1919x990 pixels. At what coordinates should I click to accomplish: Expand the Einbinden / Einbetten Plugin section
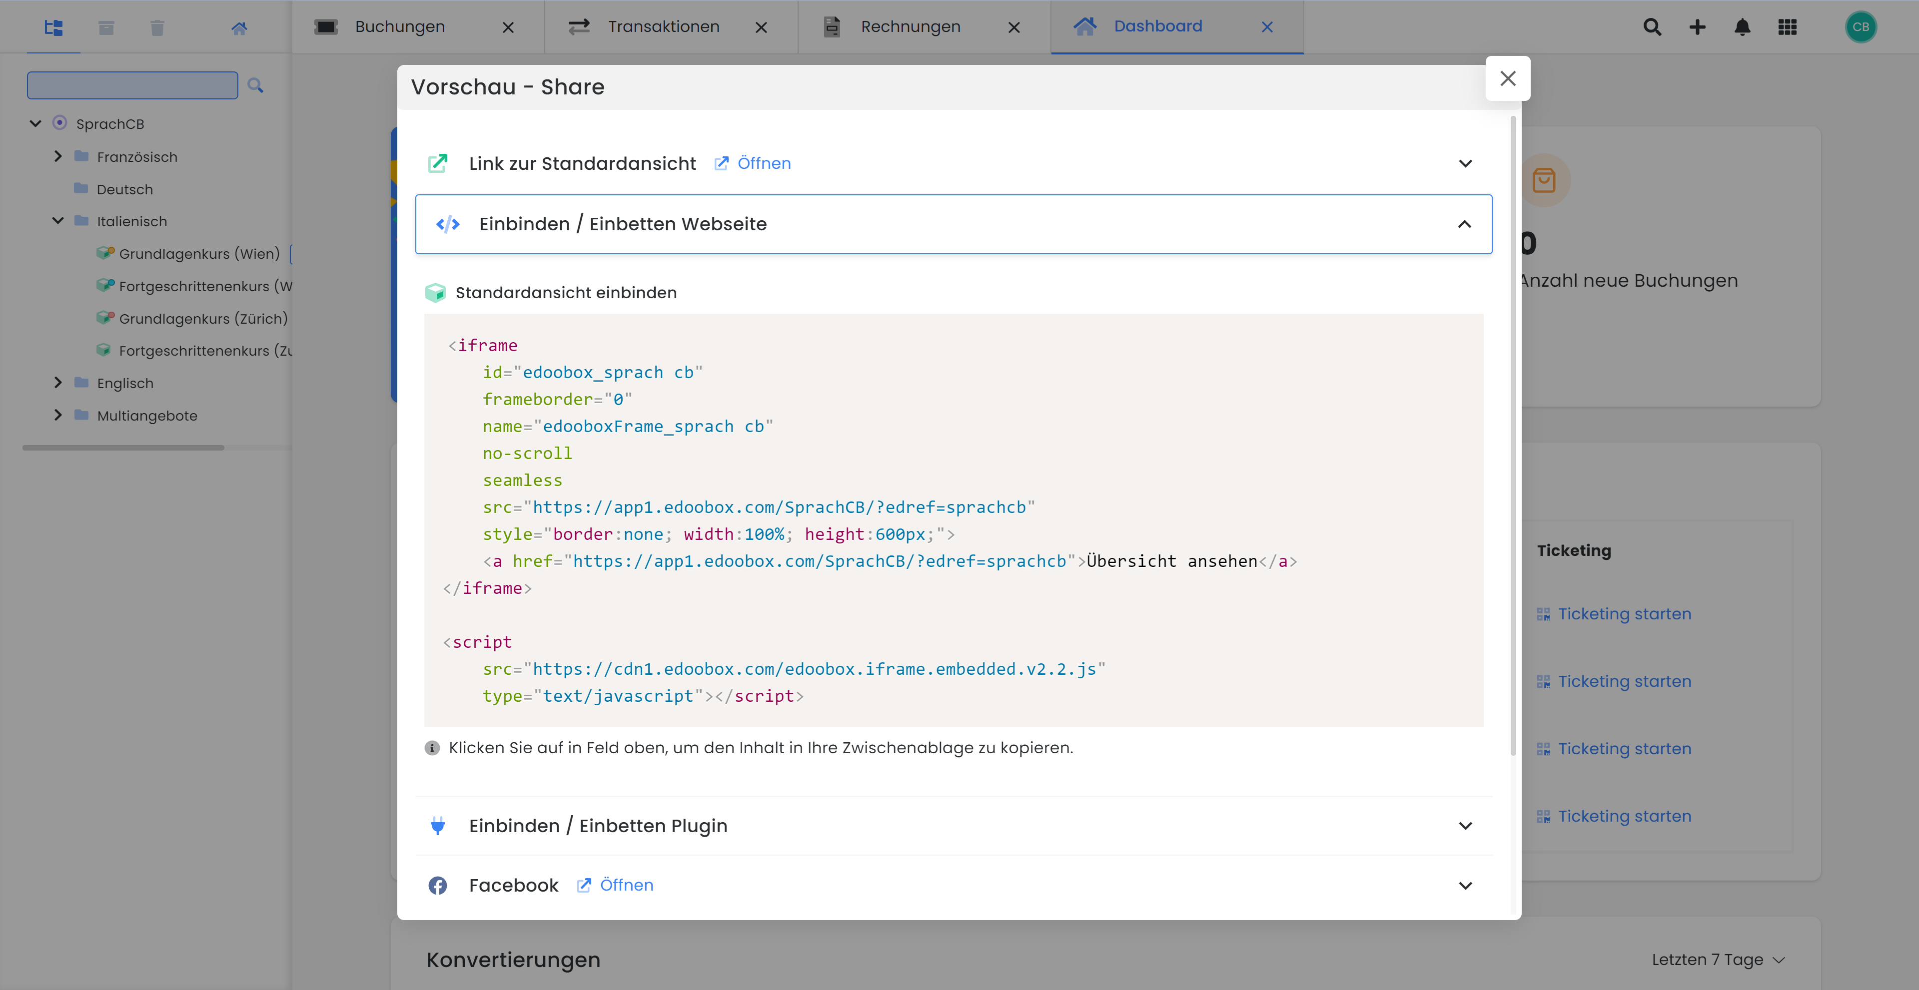click(1465, 826)
